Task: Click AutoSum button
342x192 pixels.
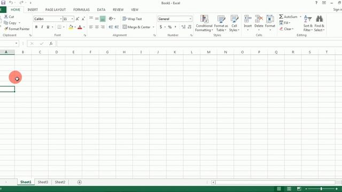Action: [x=288, y=17]
